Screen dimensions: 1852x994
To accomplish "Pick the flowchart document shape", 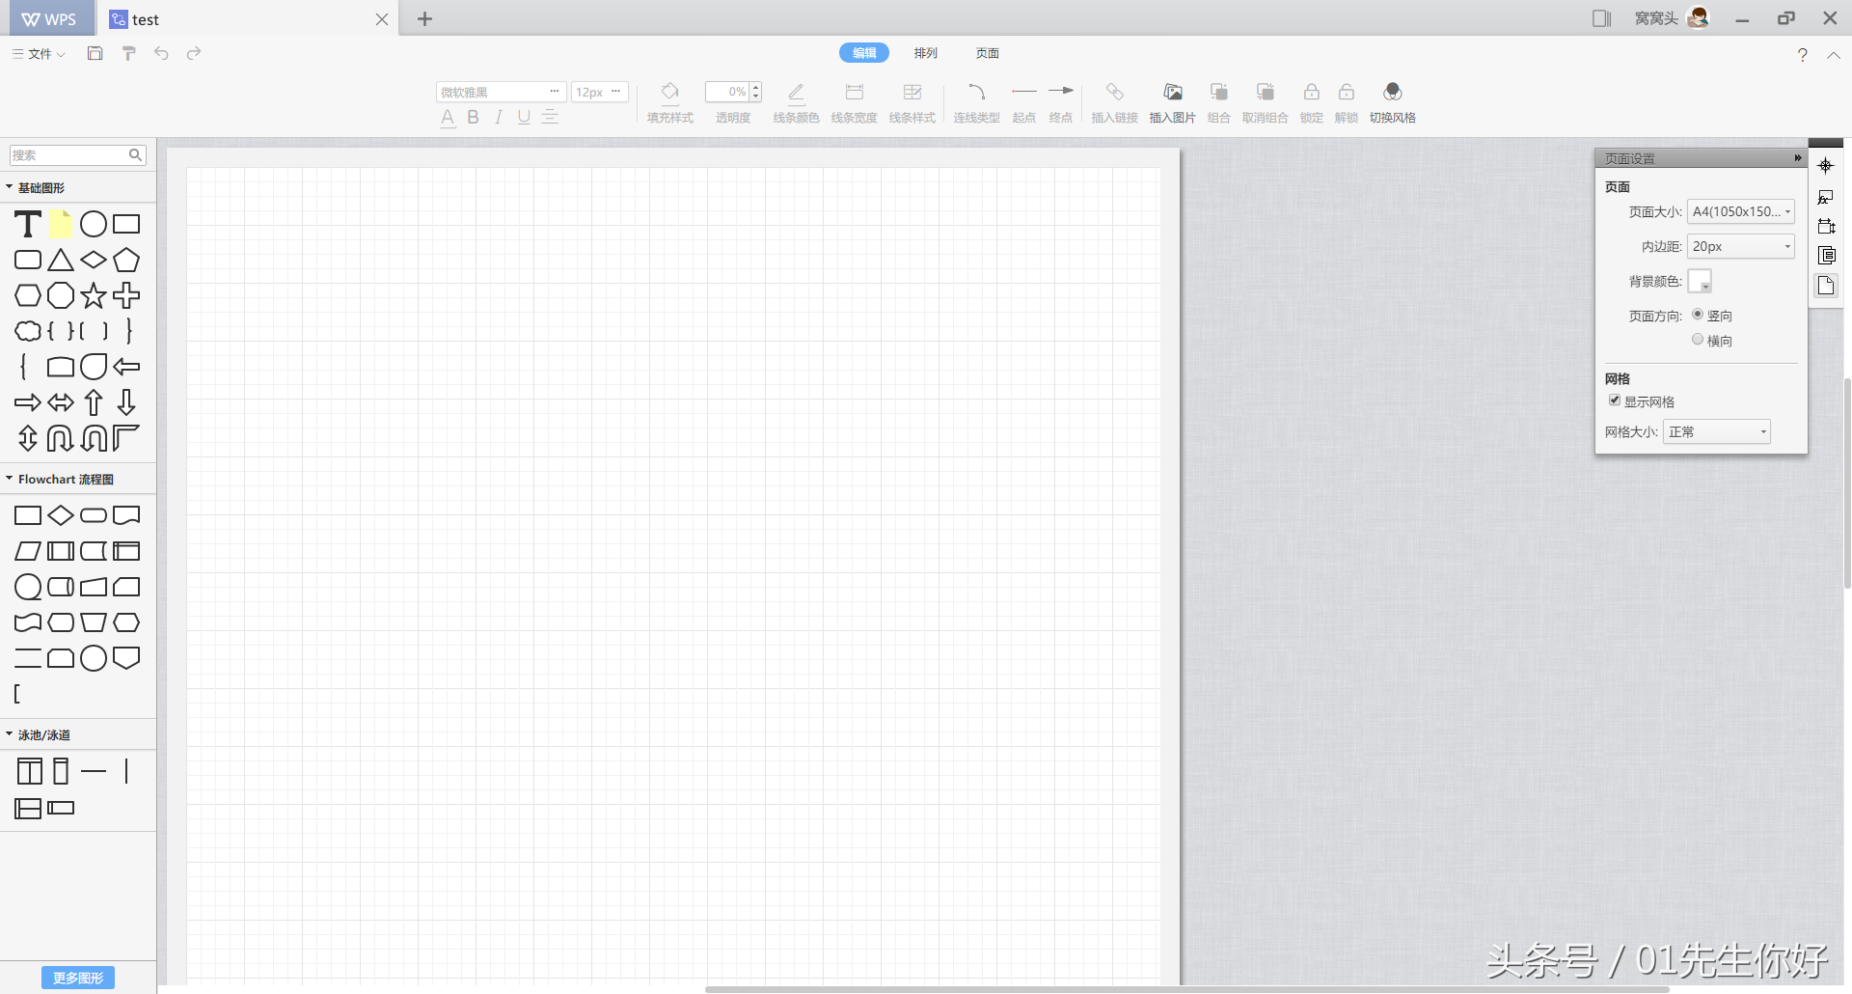I will [126, 515].
